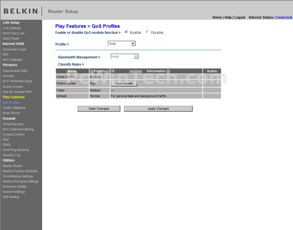Open Traffic Statistics page
The image size is (293, 230).
(x=14, y=108)
